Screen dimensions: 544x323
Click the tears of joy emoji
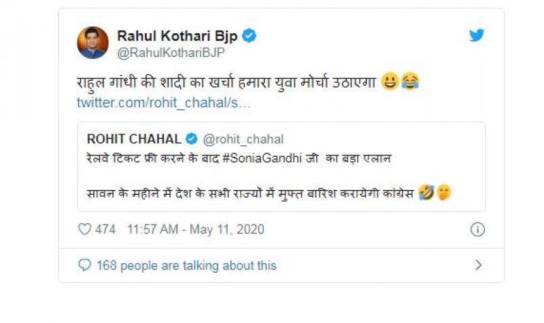411,83
